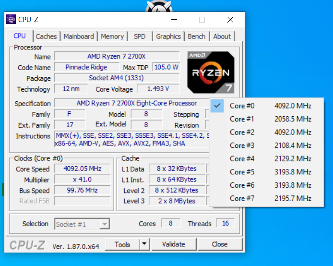Click the AMD Ryzen 7 2700X name field
This screenshot has height=266, width=333.
(x=117, y=56)
